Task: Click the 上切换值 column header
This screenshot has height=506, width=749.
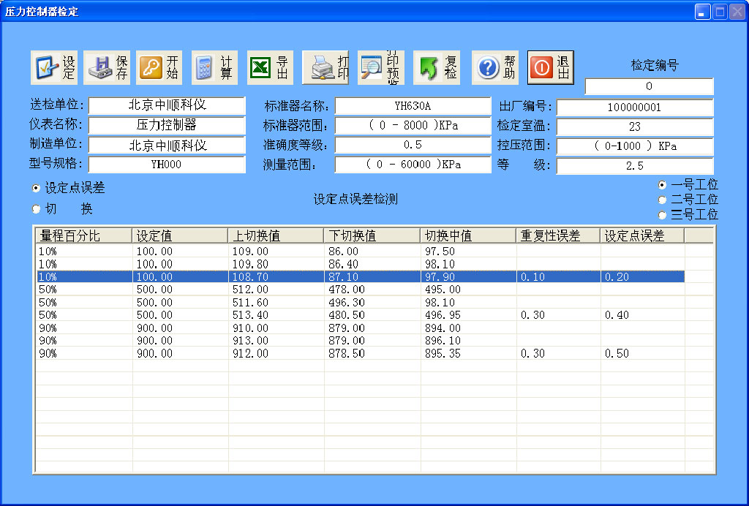Action: [276, 235]
